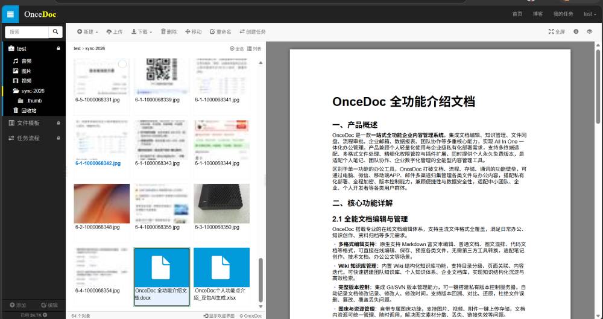Click 创建任务 create task button
The width and height of the screenshot is (603, 319).
click(x=253, y=32)
